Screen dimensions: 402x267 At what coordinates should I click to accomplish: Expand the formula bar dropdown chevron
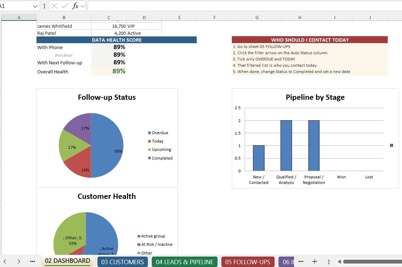(82, 6)
